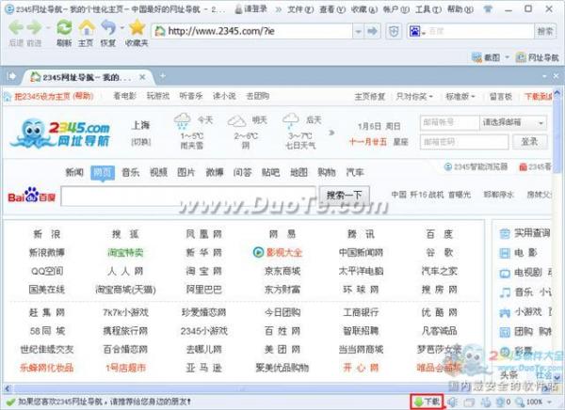Open the 京东商城 link
This screenshot has width=565, height=410.
pos(282,271)
